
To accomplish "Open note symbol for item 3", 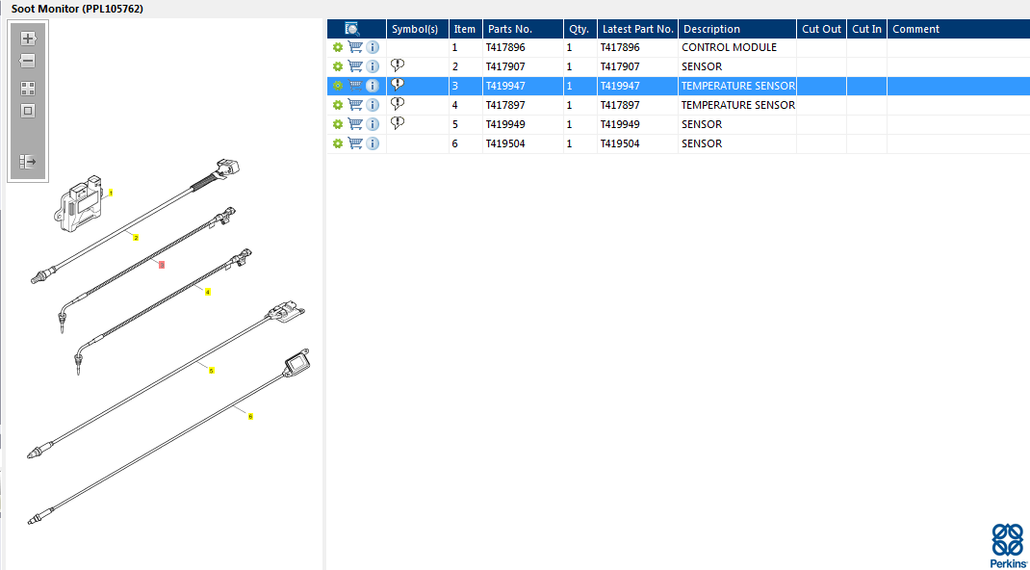I will pyautogui.click(x=398, y=84).
